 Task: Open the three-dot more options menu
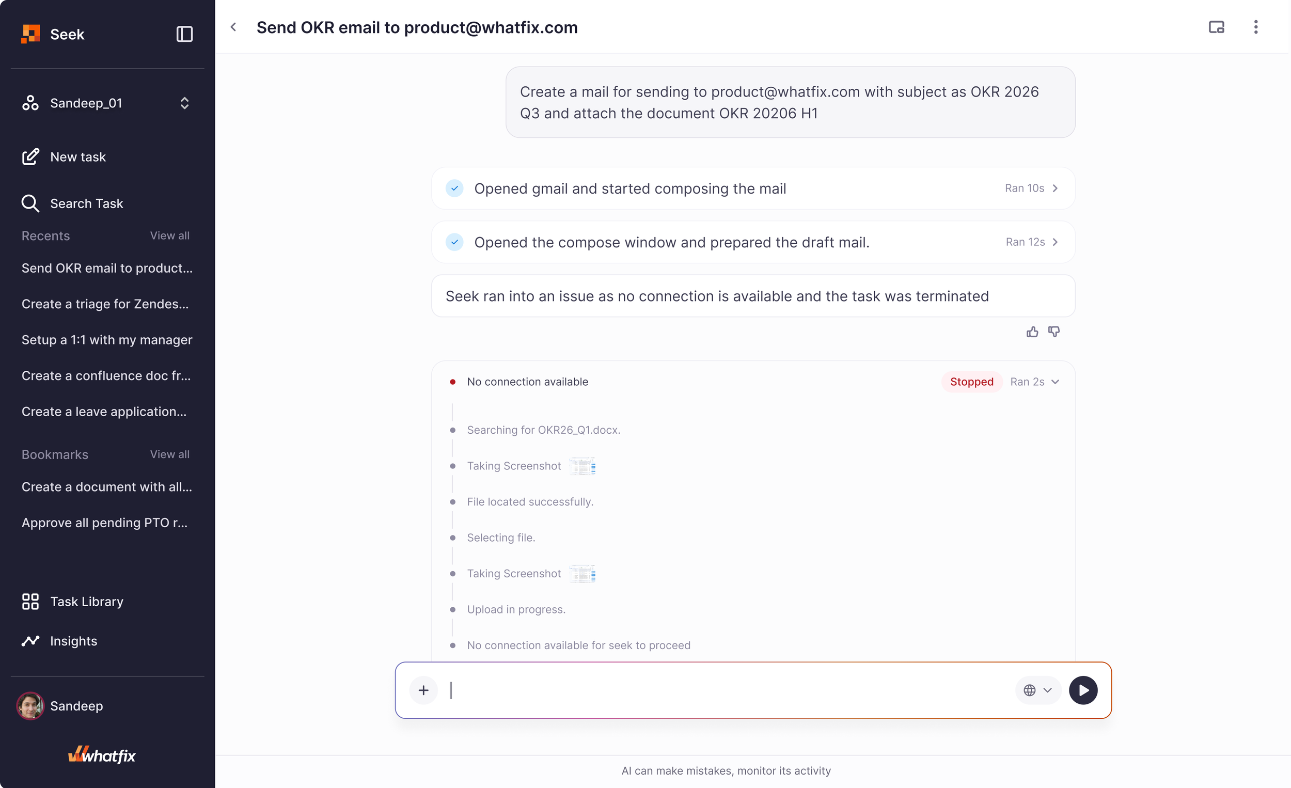pos(1255,27)
